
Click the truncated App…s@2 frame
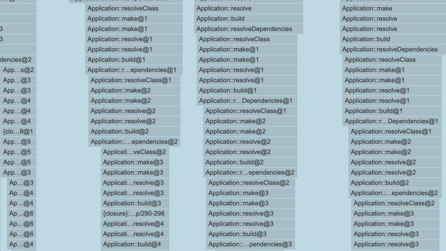coord(18,70)
